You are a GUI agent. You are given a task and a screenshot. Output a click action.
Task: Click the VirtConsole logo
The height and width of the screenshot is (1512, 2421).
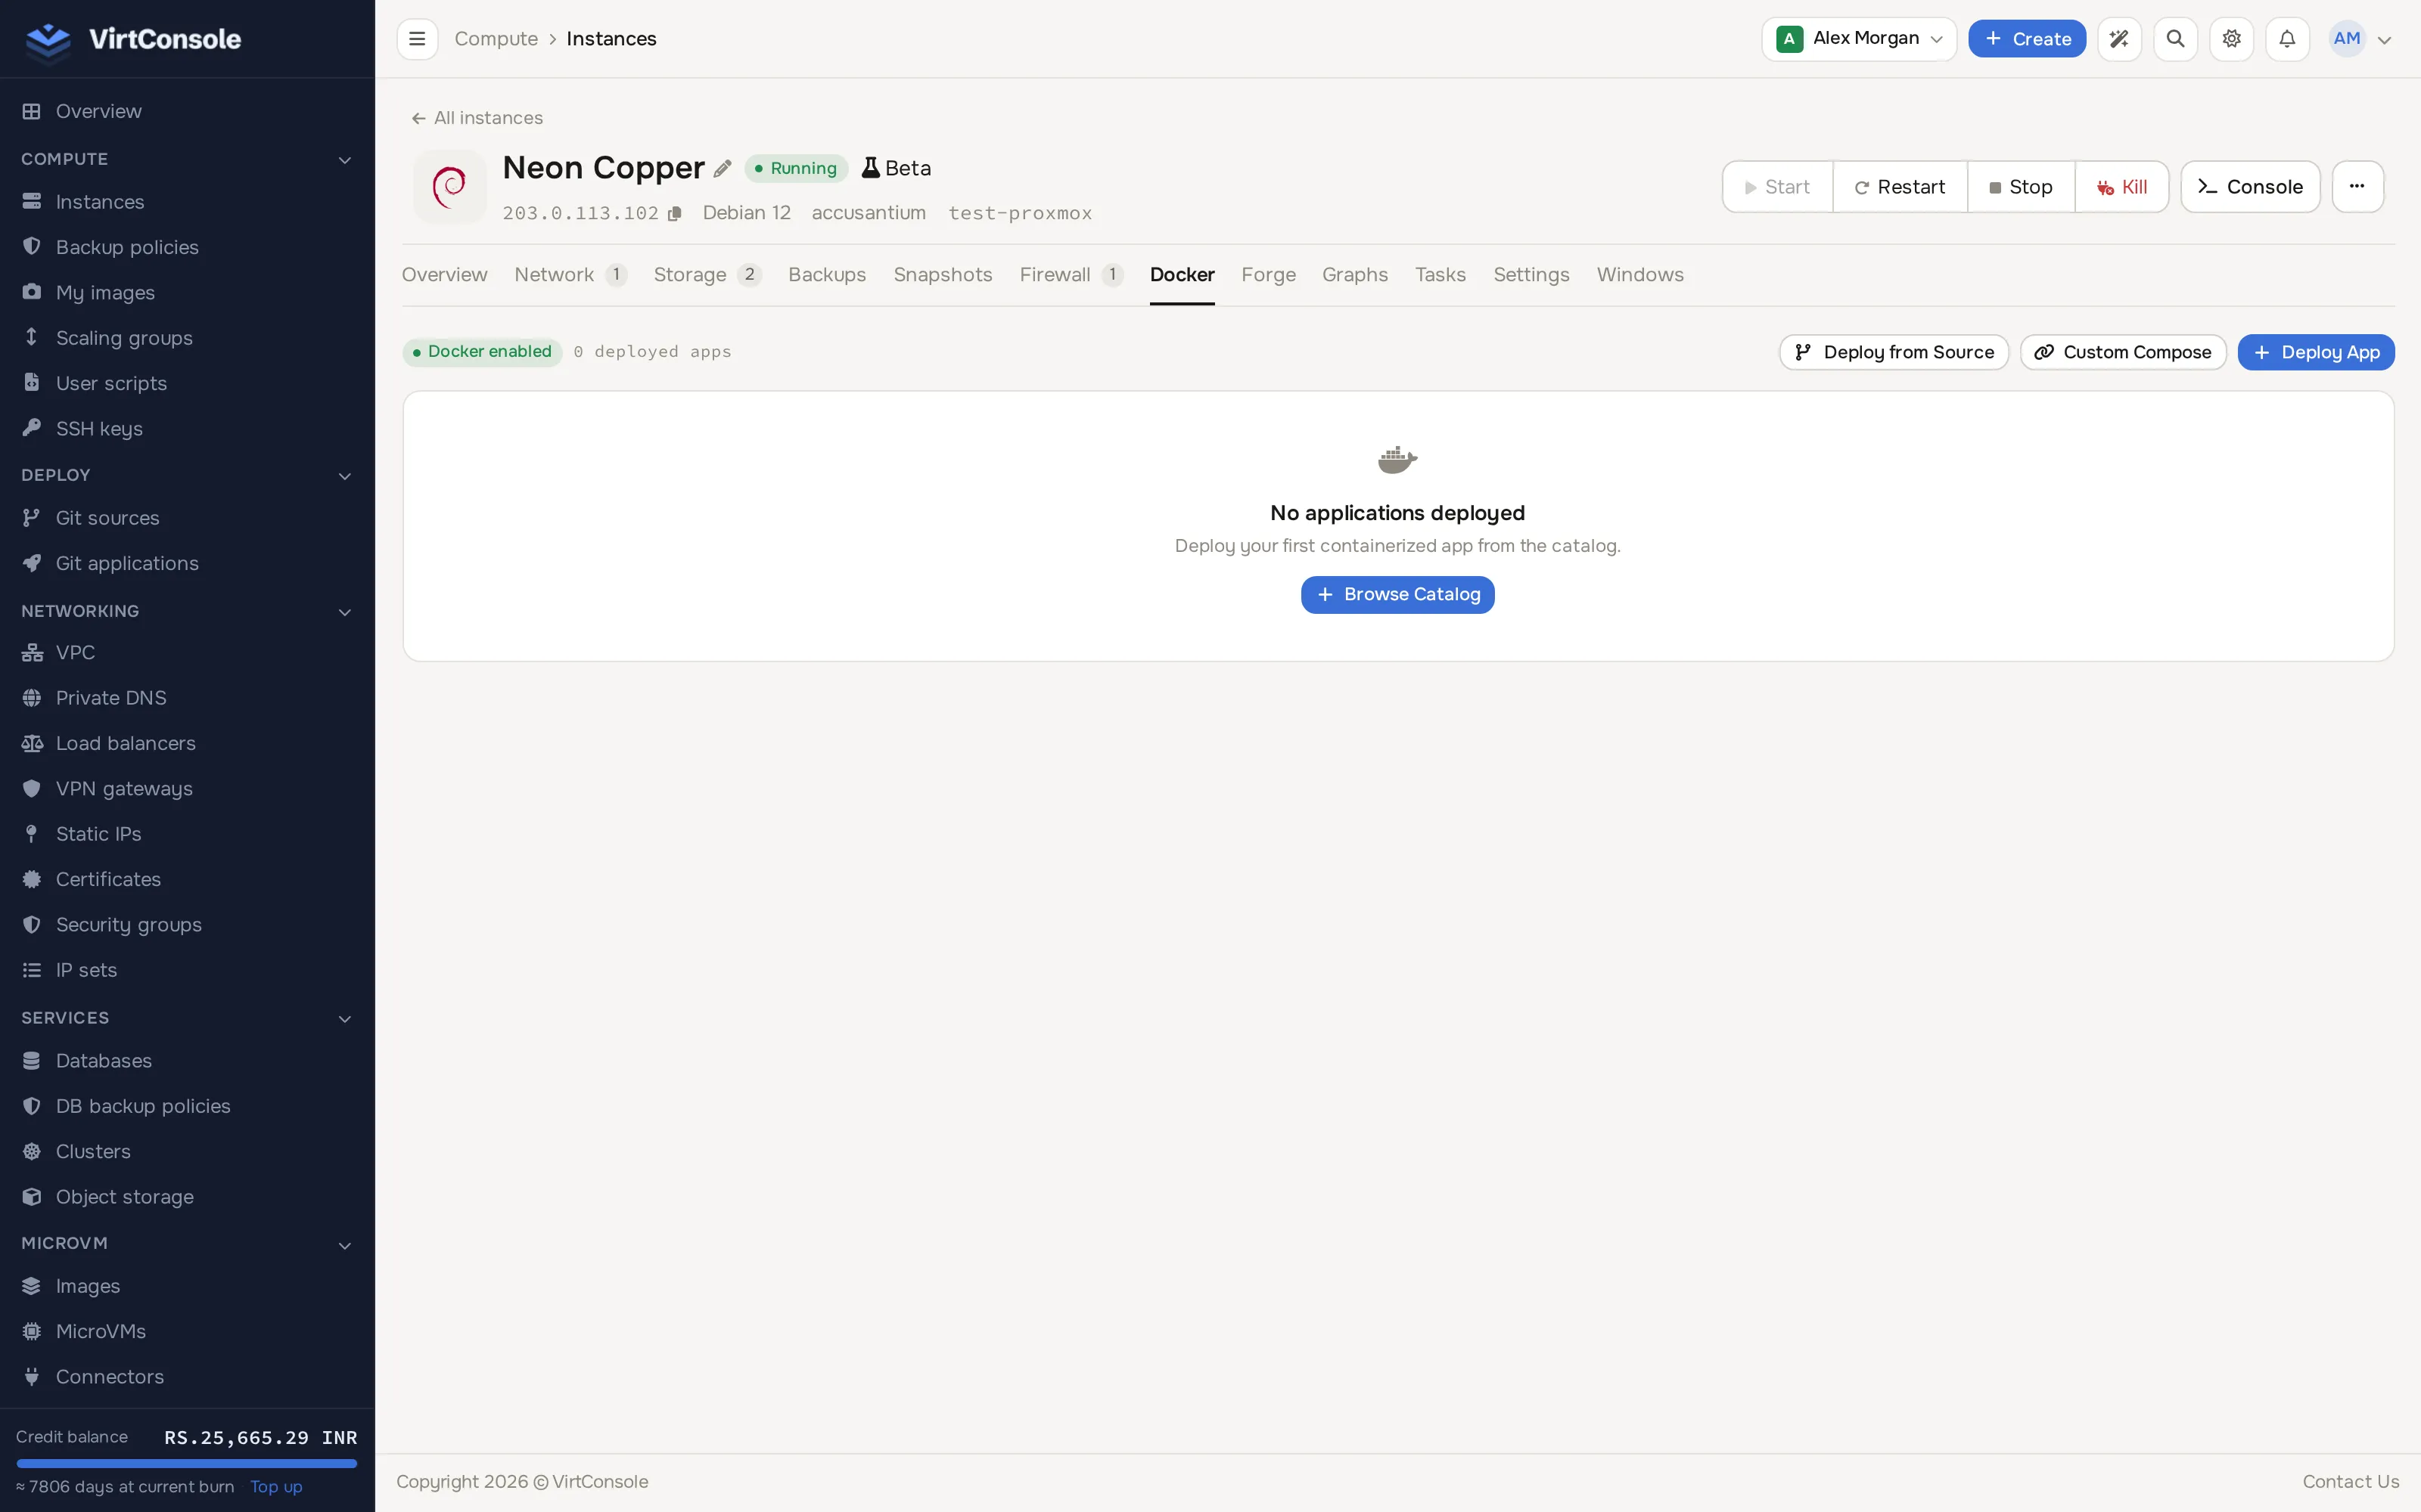pyautogui.click(x=133, y=39)
